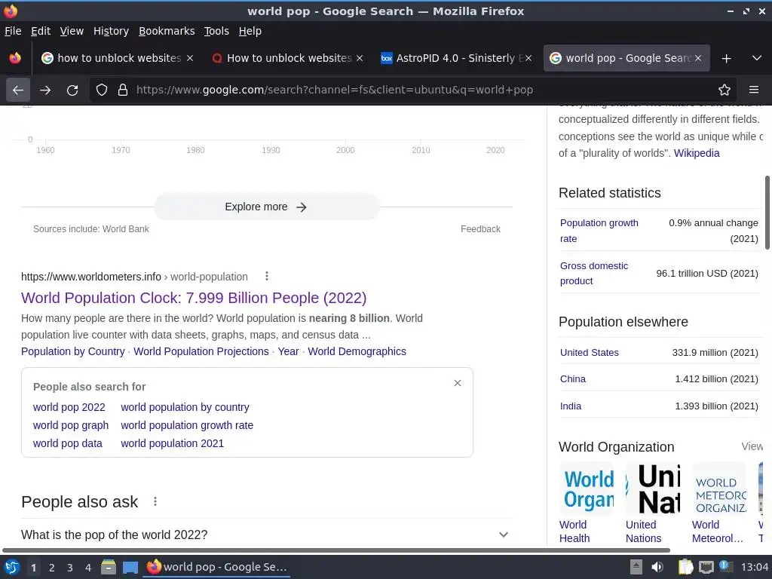The image size is (772, 579).
Task: Open the three-dot menu beside worldometers result
Action: (267, 276)
